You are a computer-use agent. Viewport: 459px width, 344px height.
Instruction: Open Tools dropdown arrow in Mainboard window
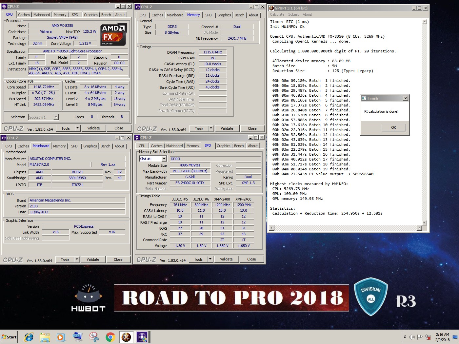coord(77,259)
